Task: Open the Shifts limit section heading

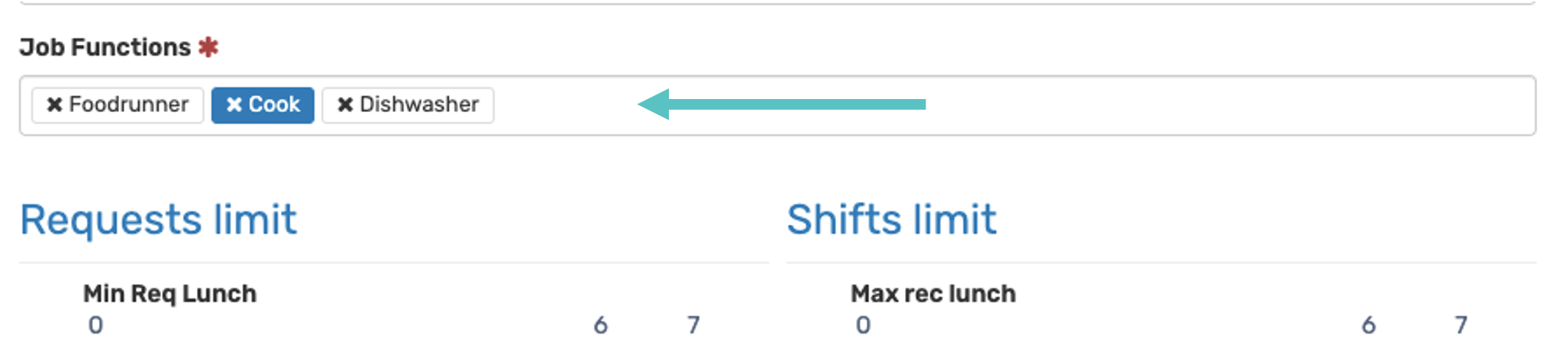Action: point(891,220)
